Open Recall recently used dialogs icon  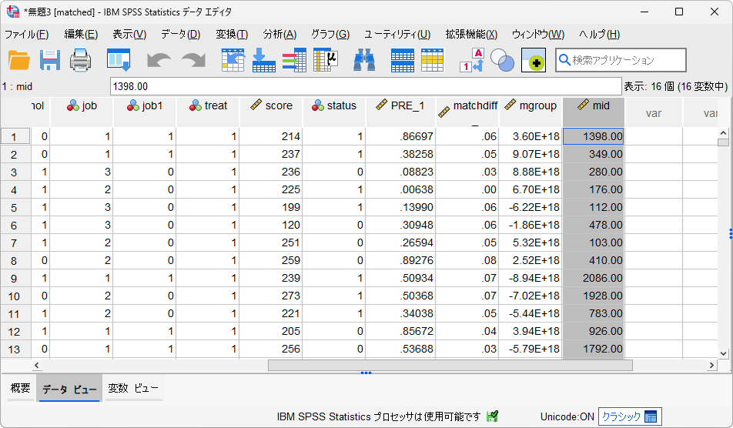[119, 60]
